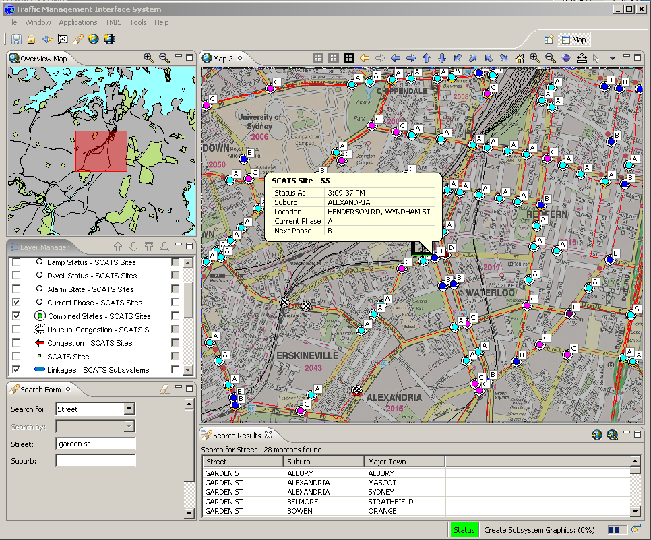The image size is (651, 540).
Task: Click the yellow back arrow in Map 2 toolbar
Action: tap(365, 59)
